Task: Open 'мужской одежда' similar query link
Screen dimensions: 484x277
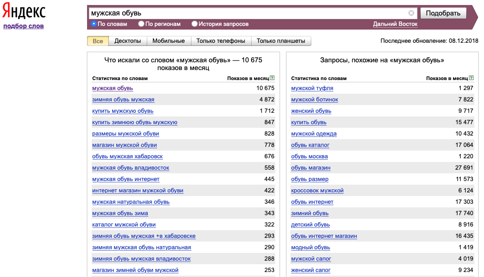Action: (x=314, y=134)
